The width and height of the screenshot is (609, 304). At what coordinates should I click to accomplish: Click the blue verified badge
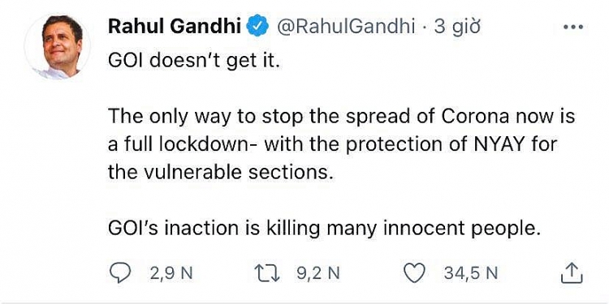tap(258, 28)
